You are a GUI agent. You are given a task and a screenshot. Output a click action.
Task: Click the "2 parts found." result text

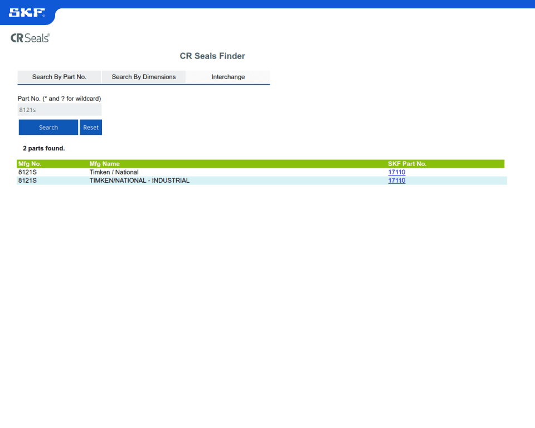tap(44, 149)
